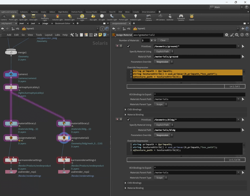The image size is (250, 196).
Task: Increase Number of Materials with plus
Action: [x=151, y=40]
